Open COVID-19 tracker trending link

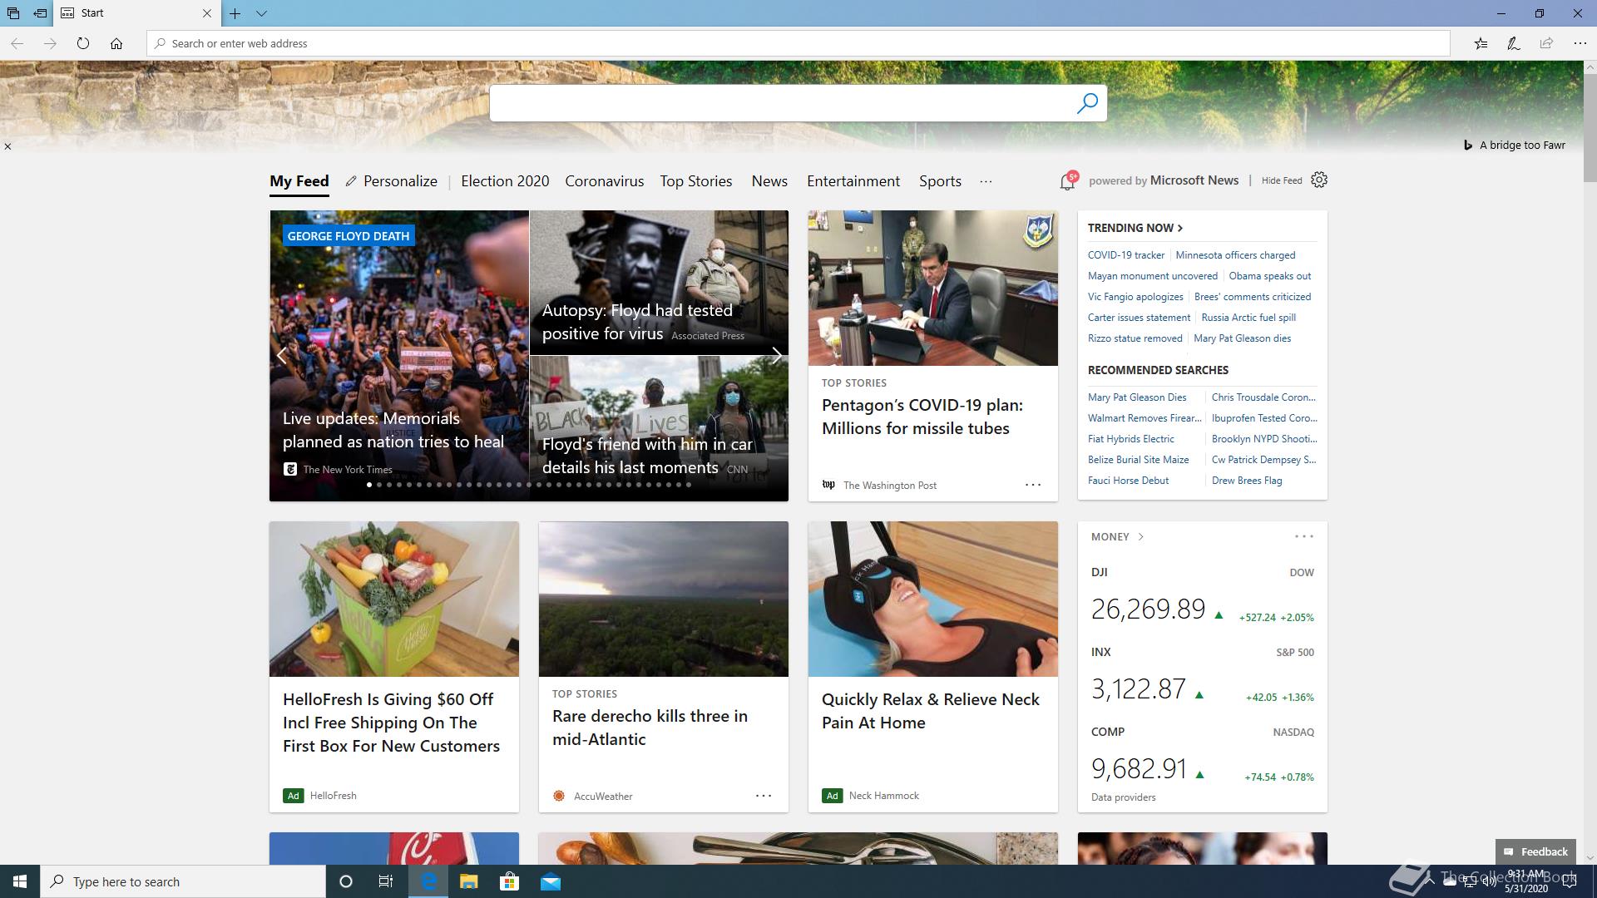point(1126,255)
